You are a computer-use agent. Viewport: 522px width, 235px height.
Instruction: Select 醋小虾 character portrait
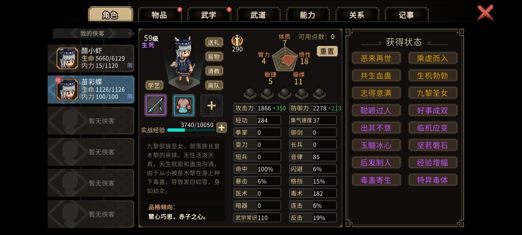67,58
